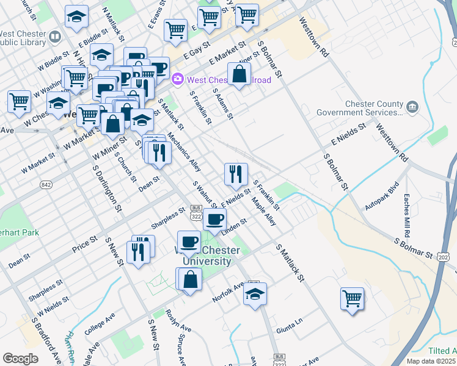This screenshot has width=457, height=366.
Task: Click the shopping cart marker near W Washington St
Action: (76, 81)
